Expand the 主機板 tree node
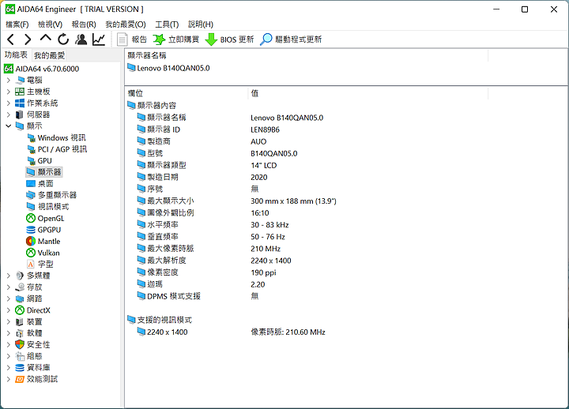The image size is (569, 409). pyautogui.click(x=9, y=92)
